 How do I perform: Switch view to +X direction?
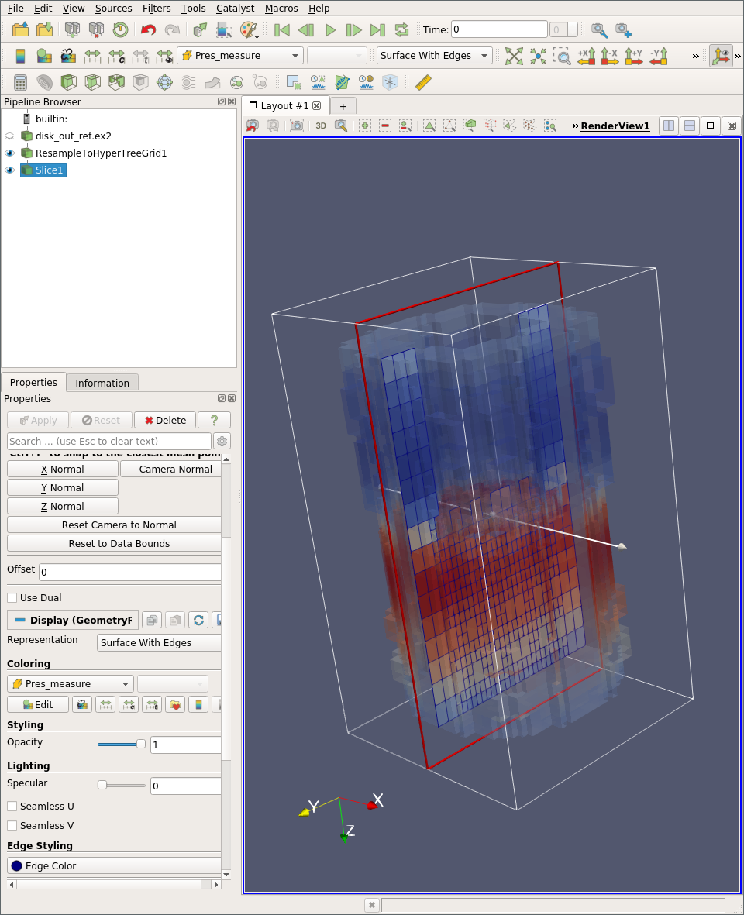(x=586, y=56)
